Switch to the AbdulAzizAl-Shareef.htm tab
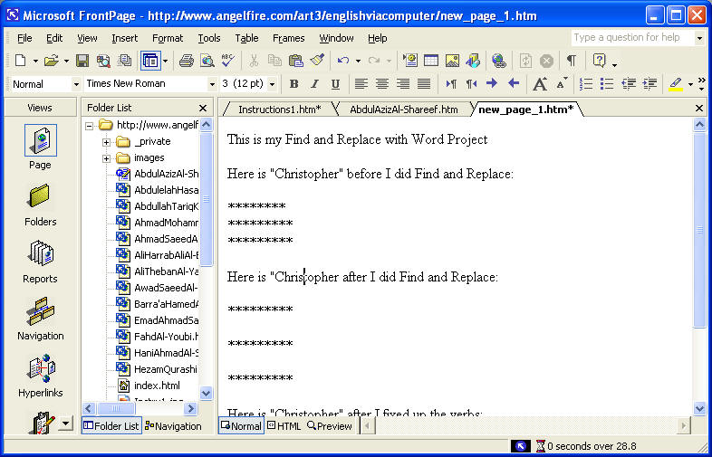 click(404, 109)
